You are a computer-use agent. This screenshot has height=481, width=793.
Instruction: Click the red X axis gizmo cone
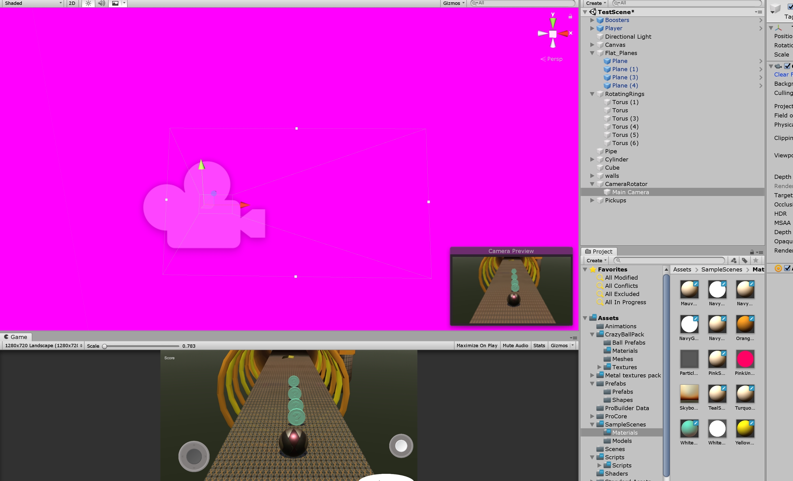[563, 34]
